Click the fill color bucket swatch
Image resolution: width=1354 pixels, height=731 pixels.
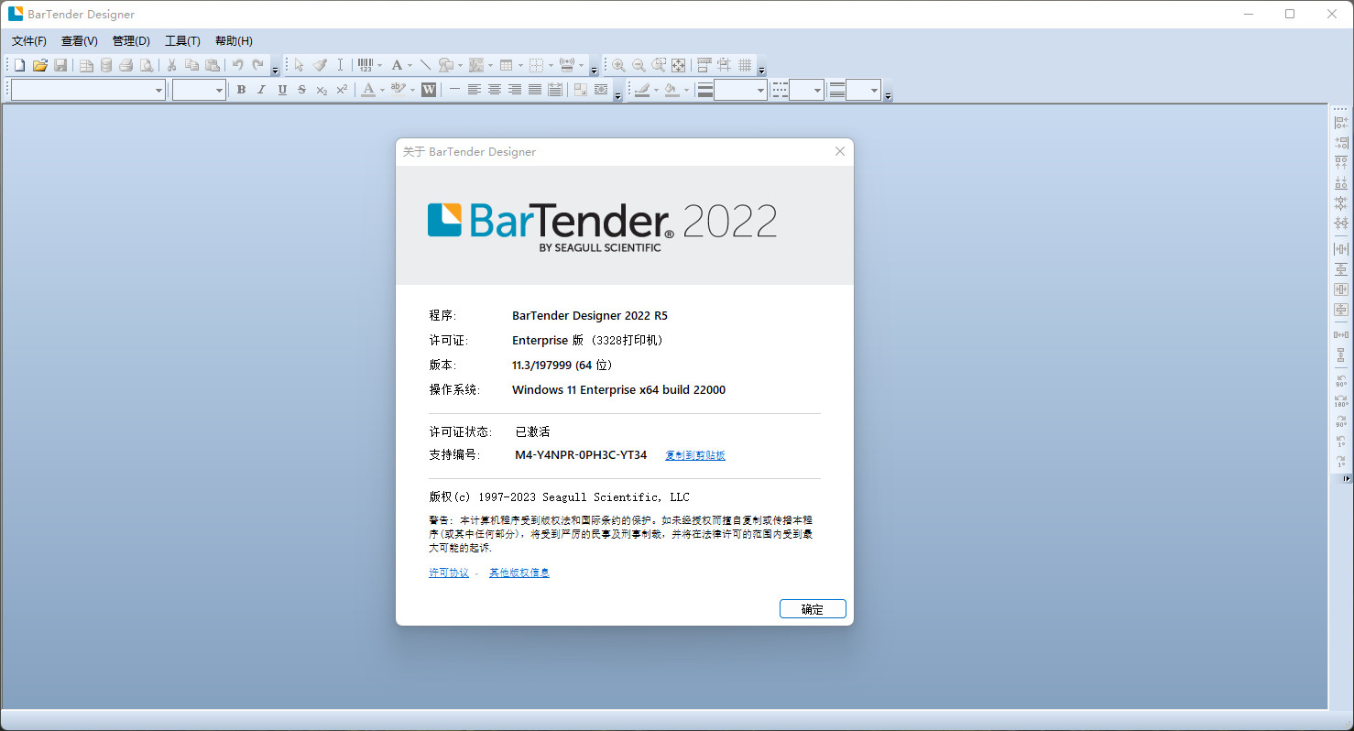[672, 90]
